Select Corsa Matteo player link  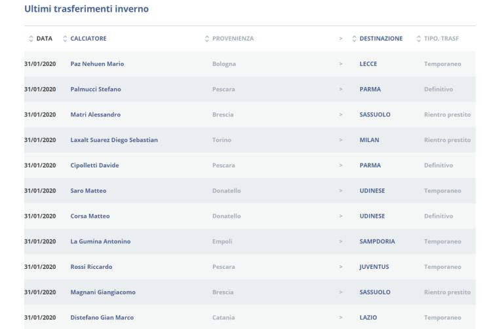click(x=90, y=216)
